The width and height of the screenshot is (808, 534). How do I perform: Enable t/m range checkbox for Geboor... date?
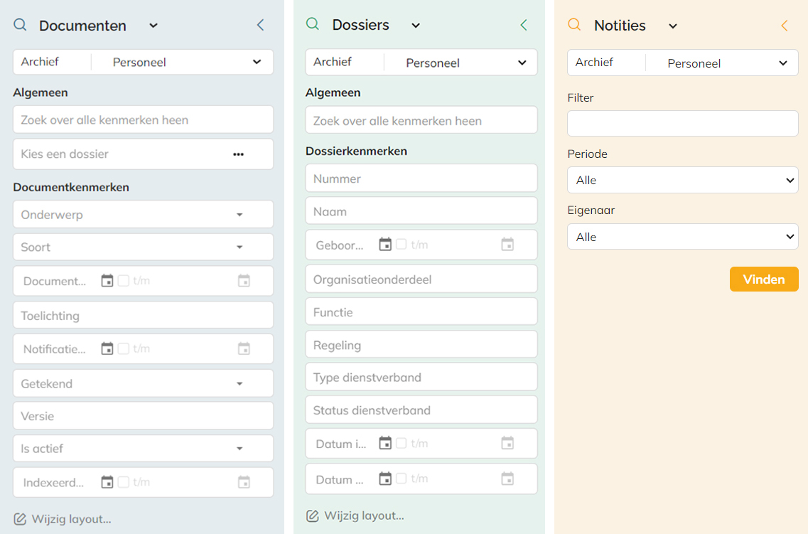[x=402, y=245]
